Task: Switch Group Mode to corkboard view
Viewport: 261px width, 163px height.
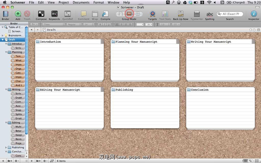Action: (129, 14)
